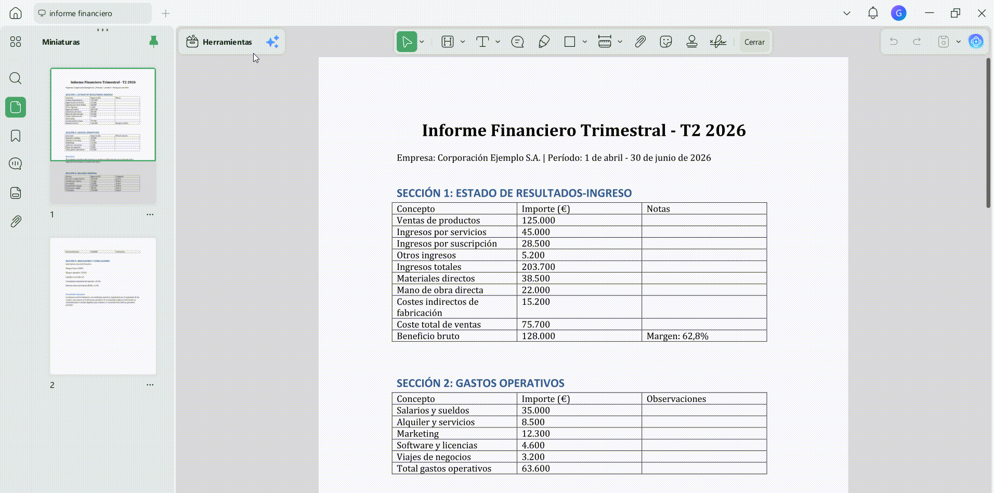Click the Cerrar button
The height and width of the screenshot is (493, 994).
point(754,42)
